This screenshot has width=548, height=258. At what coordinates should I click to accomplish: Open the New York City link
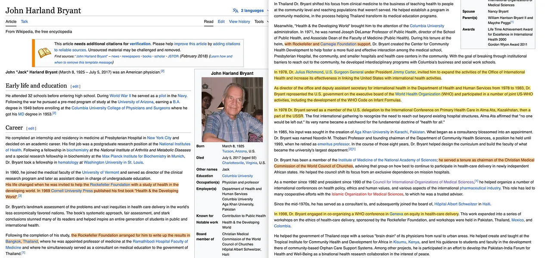coord(159,138)
